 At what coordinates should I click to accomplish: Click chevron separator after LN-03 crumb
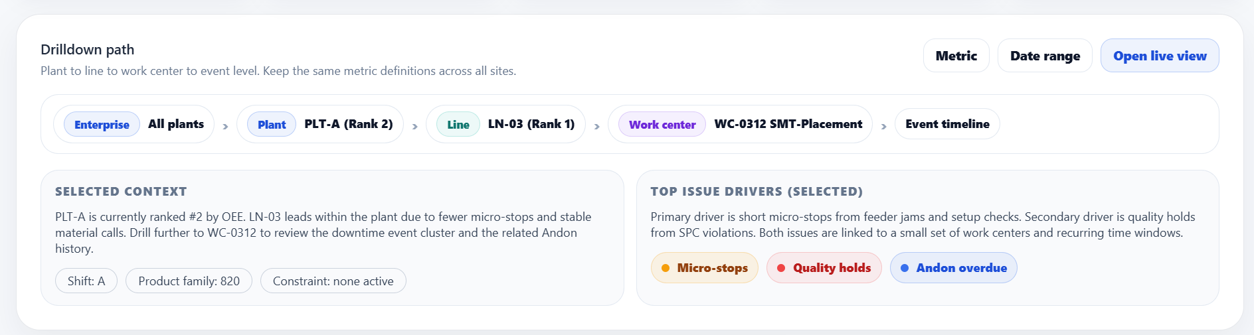pyautogui.click(x=596, y=126)
